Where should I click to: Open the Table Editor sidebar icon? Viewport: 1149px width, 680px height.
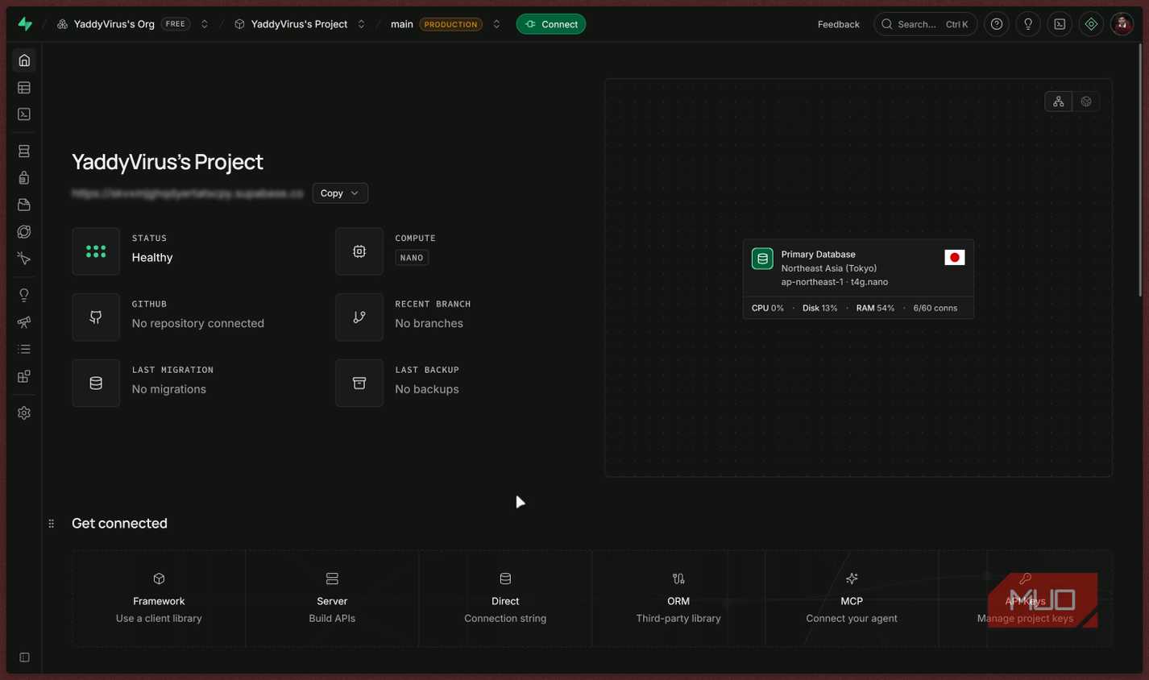(x=24, y=88)
